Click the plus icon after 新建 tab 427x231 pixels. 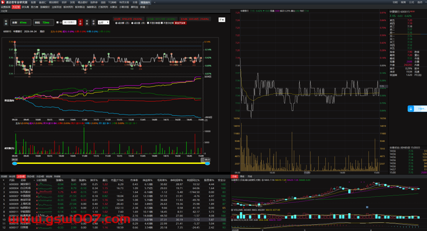[148, 7]
